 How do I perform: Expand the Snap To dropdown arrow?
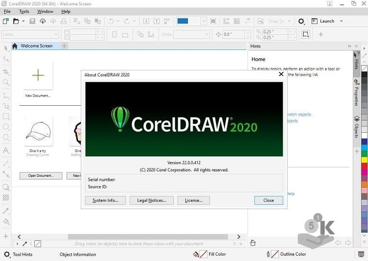point(289,21)
